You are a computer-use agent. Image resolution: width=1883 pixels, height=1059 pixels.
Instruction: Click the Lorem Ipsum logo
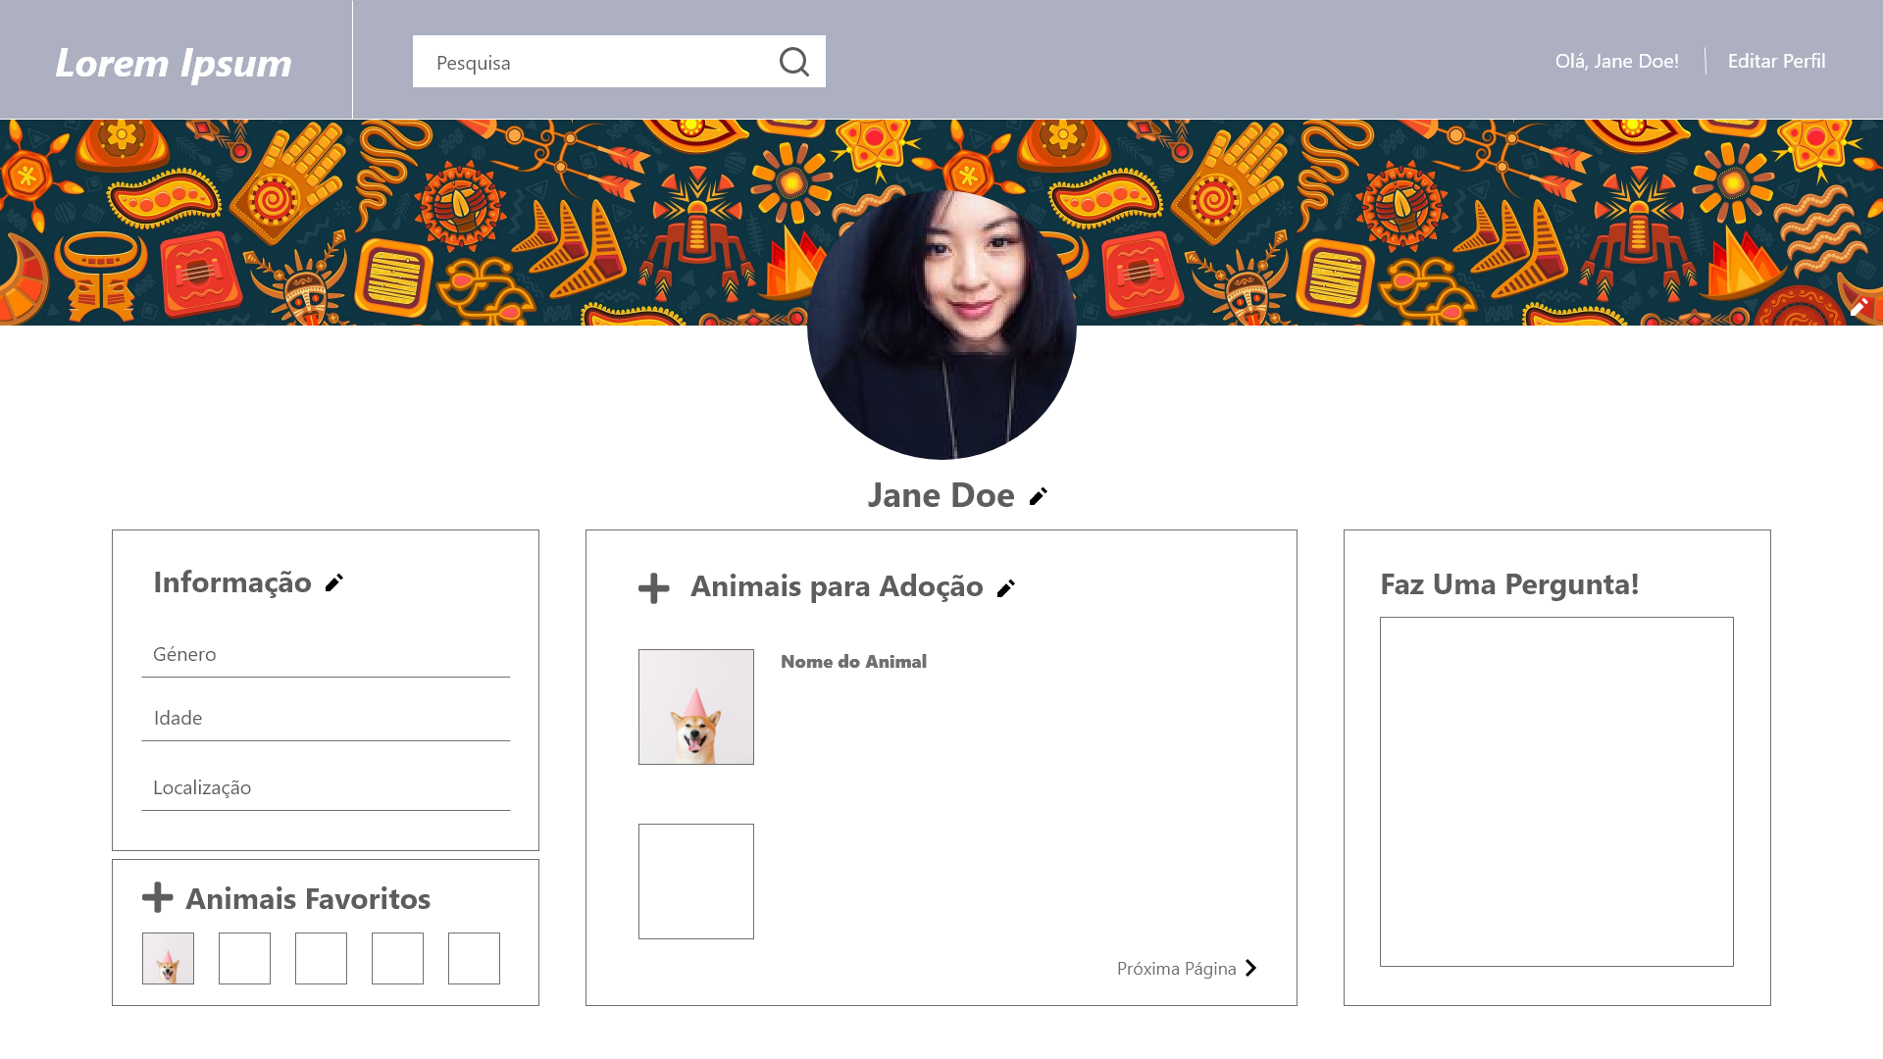tap(174, 63)
